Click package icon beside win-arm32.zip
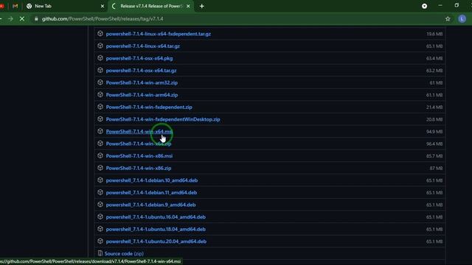 pyautogui.click(x=100, y=82)
